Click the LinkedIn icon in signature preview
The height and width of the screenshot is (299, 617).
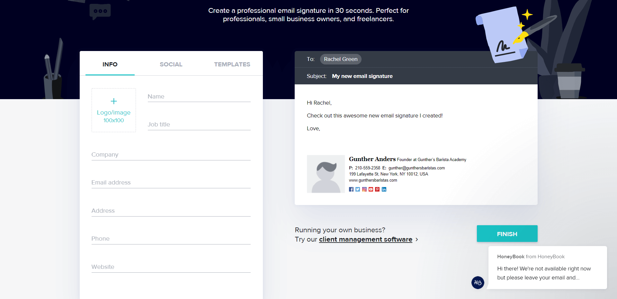(x=384, y=189)
